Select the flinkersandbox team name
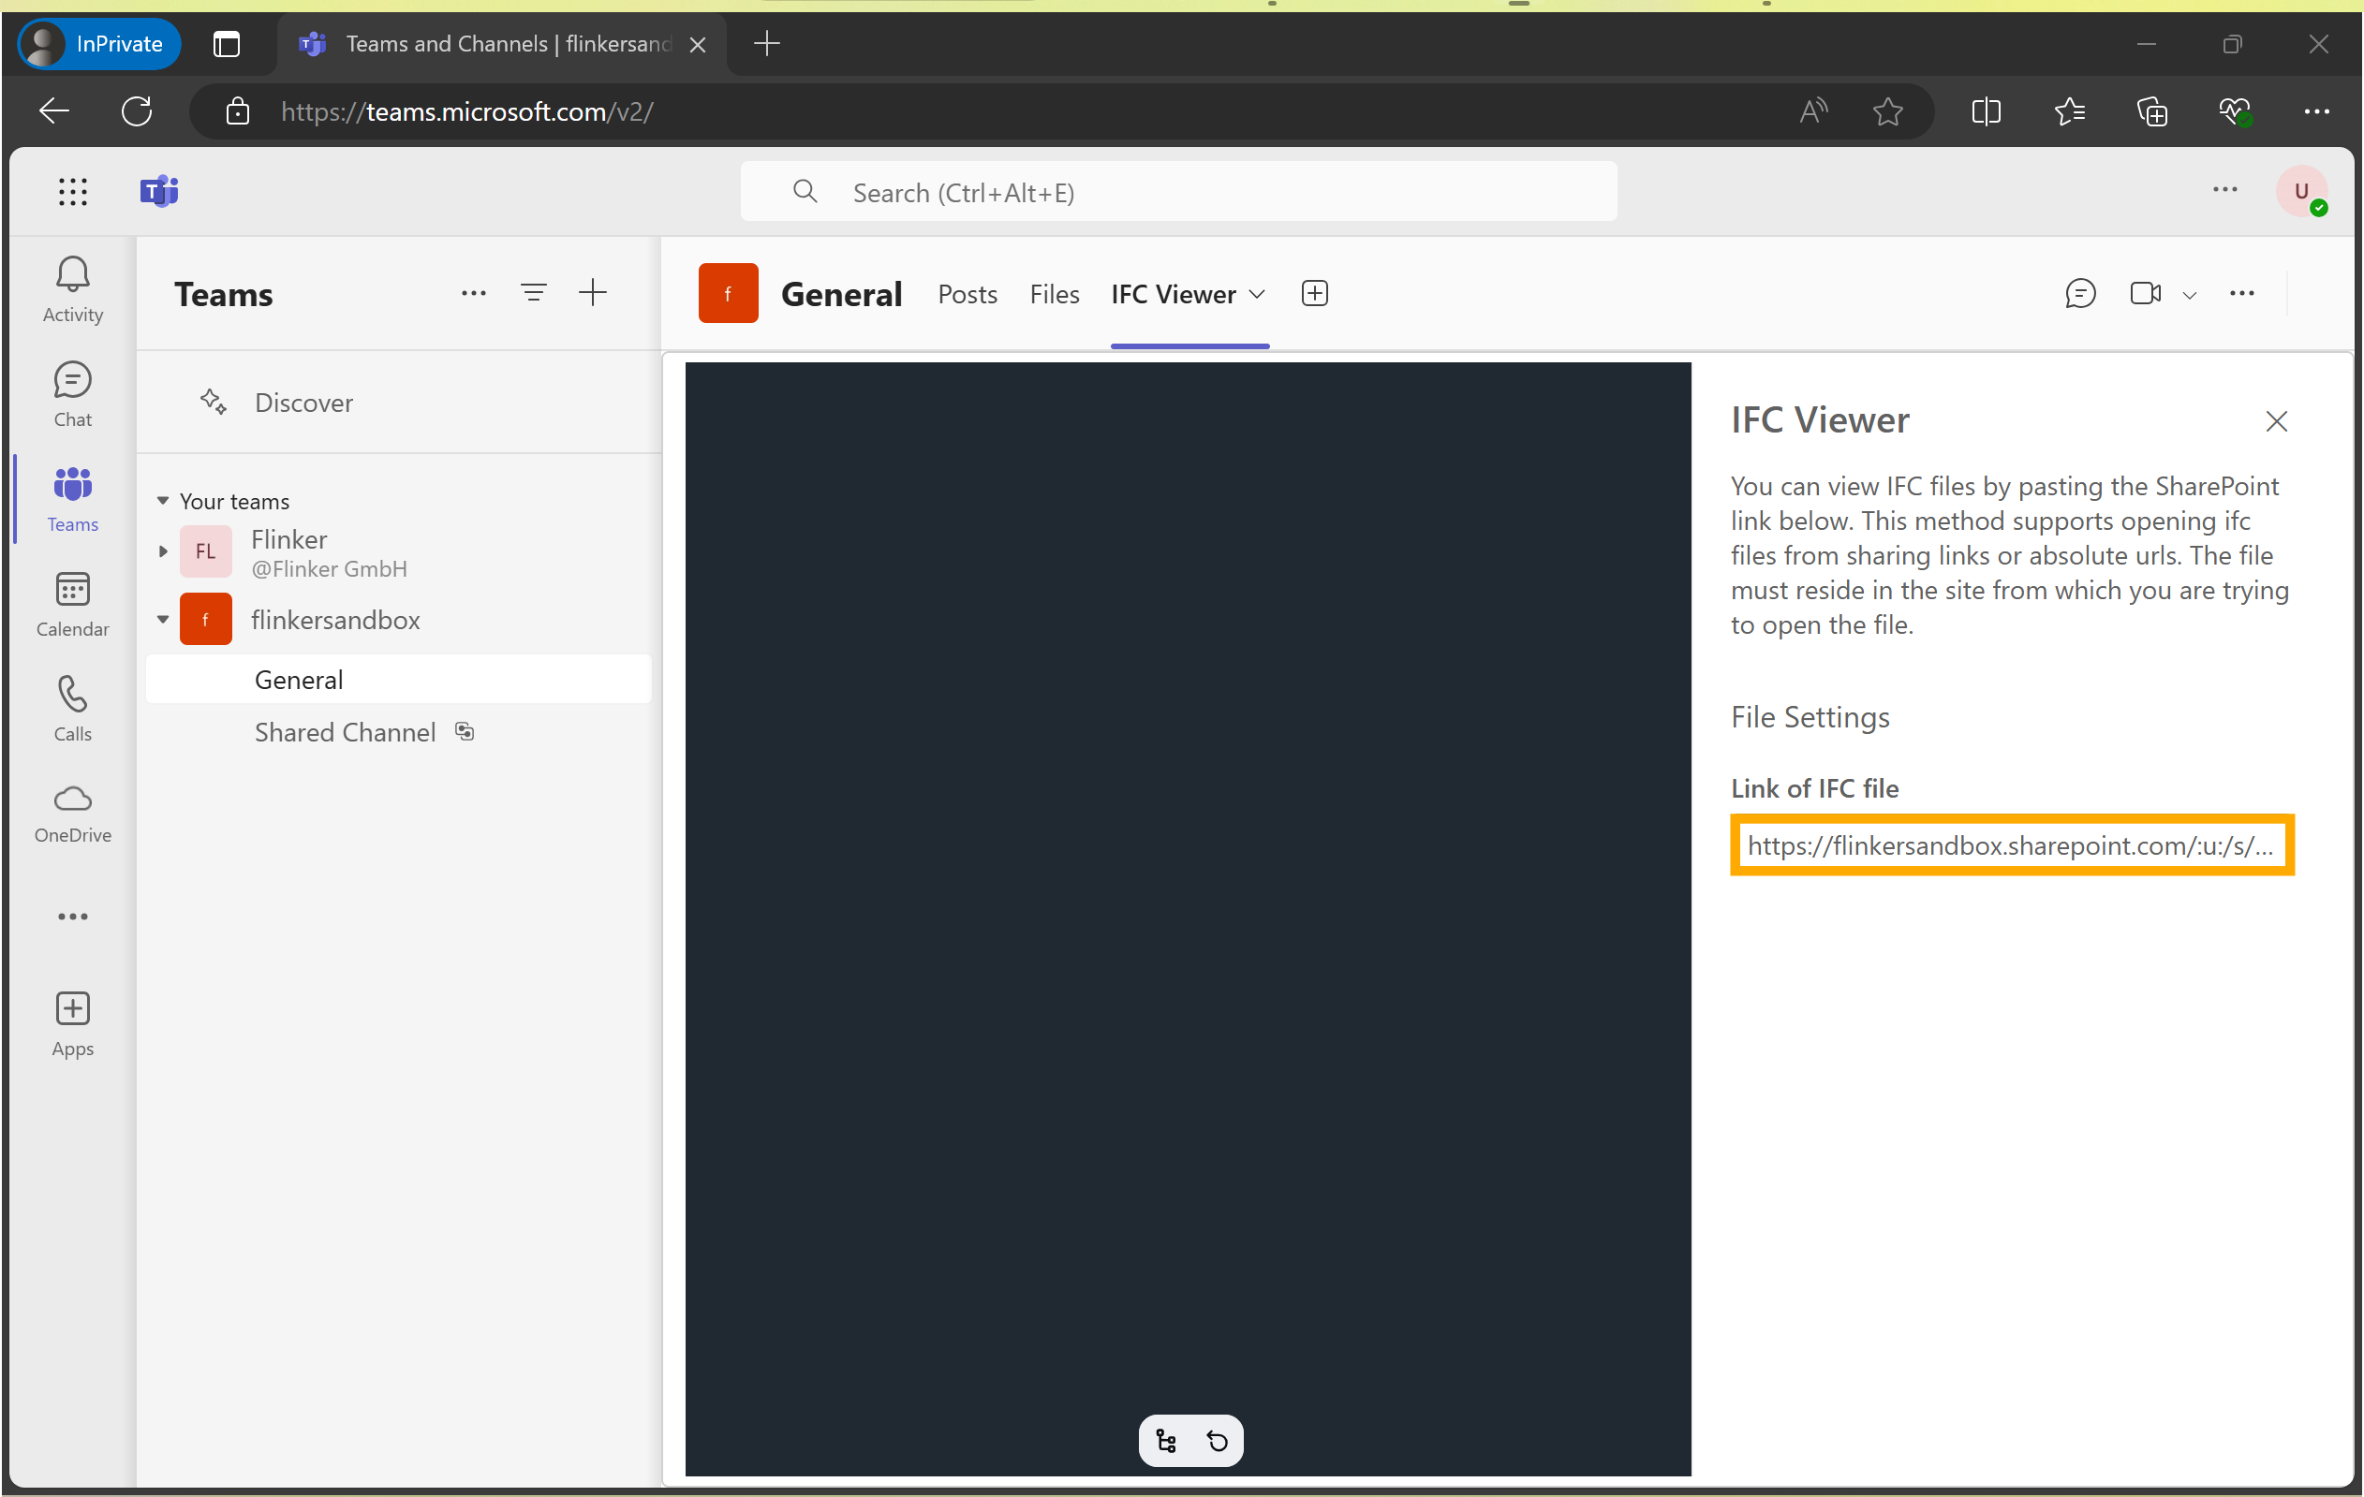 334,619
